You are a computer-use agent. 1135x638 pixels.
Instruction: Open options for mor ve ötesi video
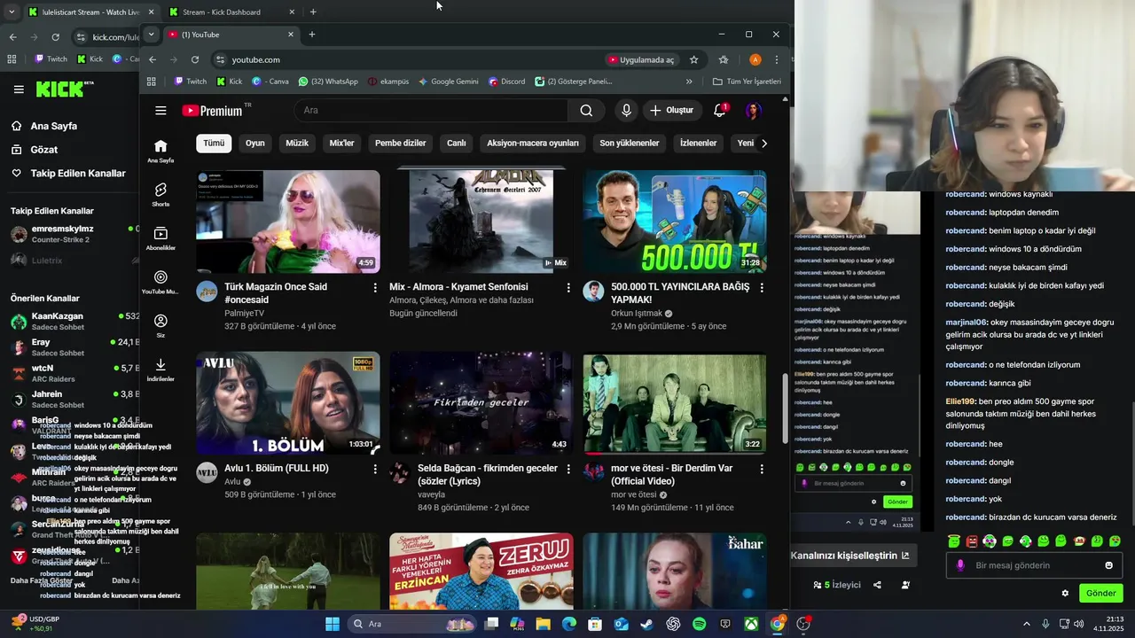762,469
